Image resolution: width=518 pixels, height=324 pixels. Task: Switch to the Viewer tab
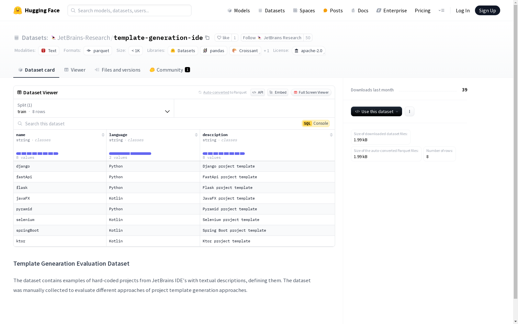point(75,70)
